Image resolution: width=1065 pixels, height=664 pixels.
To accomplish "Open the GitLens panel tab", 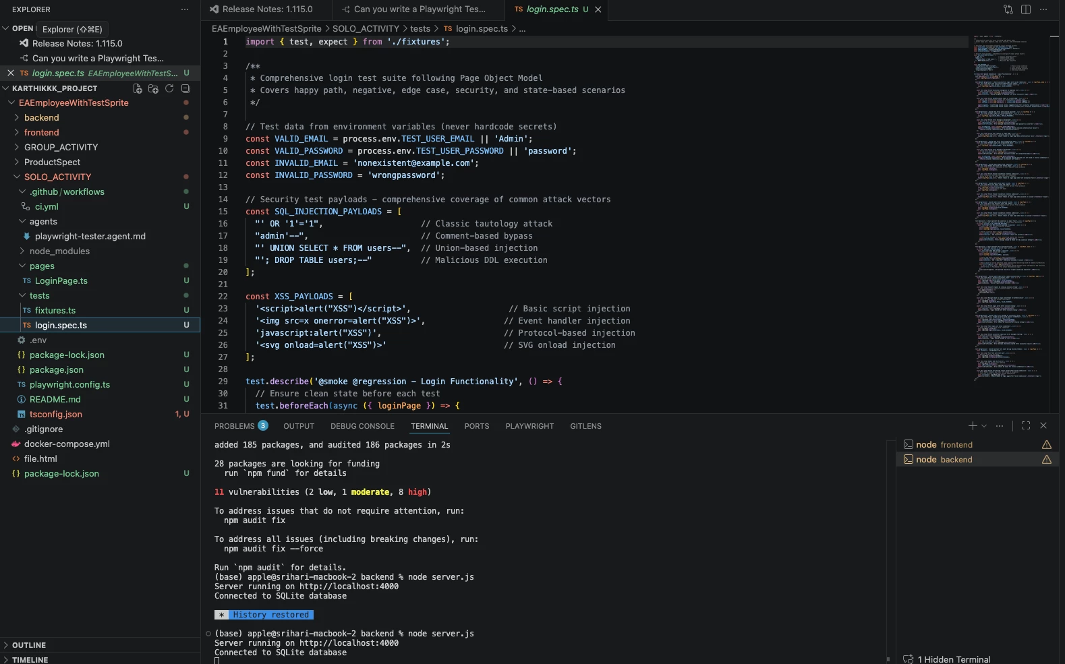I will click(585, 426).
